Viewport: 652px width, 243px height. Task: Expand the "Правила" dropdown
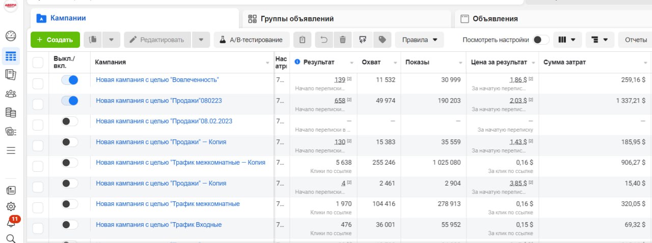(419, 40)
